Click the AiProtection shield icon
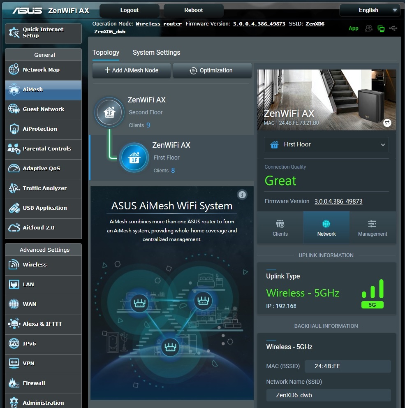The height and width of the screenshot is (408, 405). pos(14,129)
